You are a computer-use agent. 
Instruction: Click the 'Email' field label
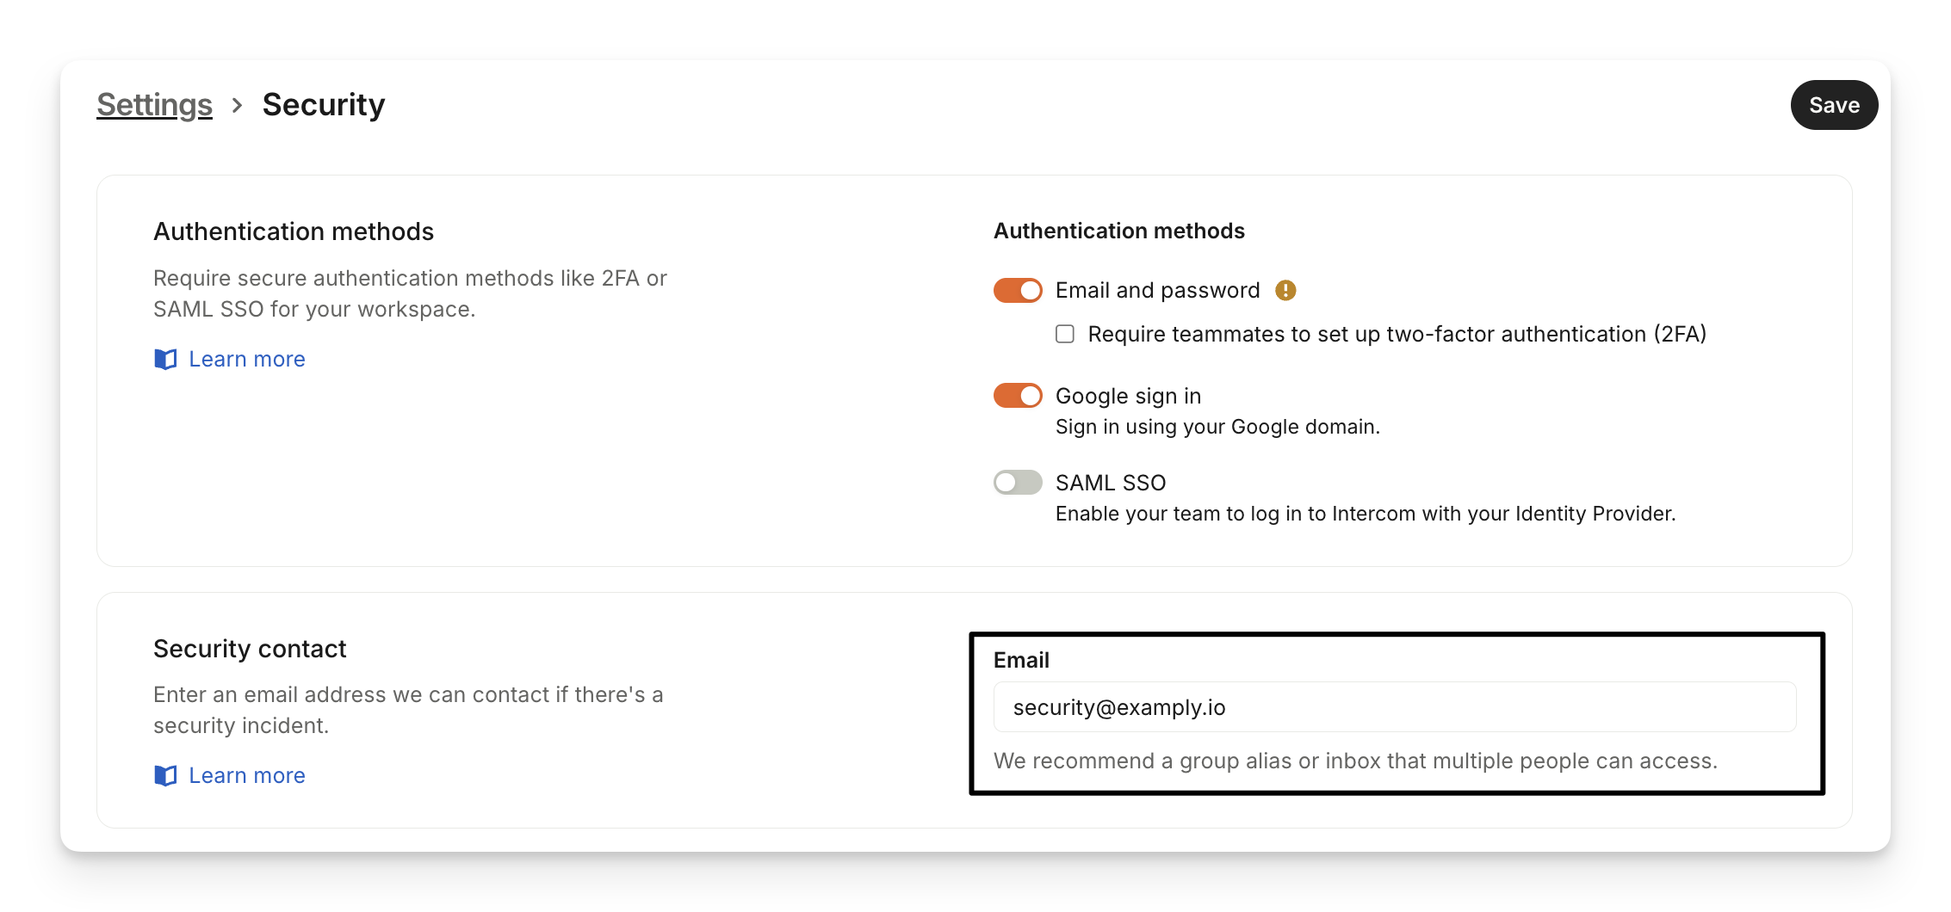point(1021,660)
